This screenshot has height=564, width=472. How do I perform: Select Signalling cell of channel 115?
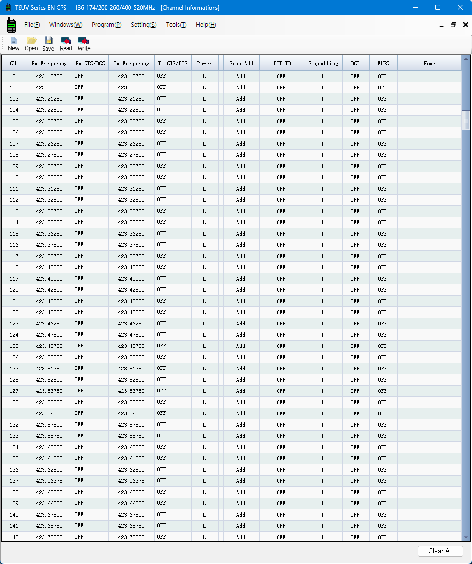323,234
